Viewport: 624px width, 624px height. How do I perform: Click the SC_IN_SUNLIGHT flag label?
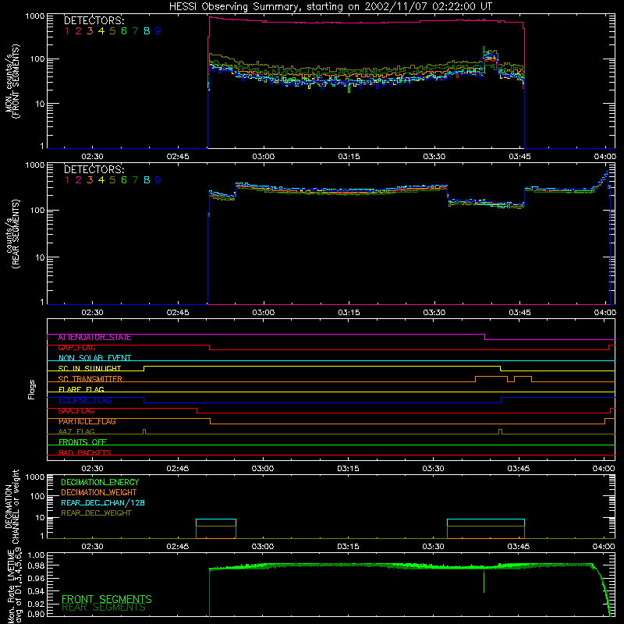pyautogui.click(x=90, y=368)
